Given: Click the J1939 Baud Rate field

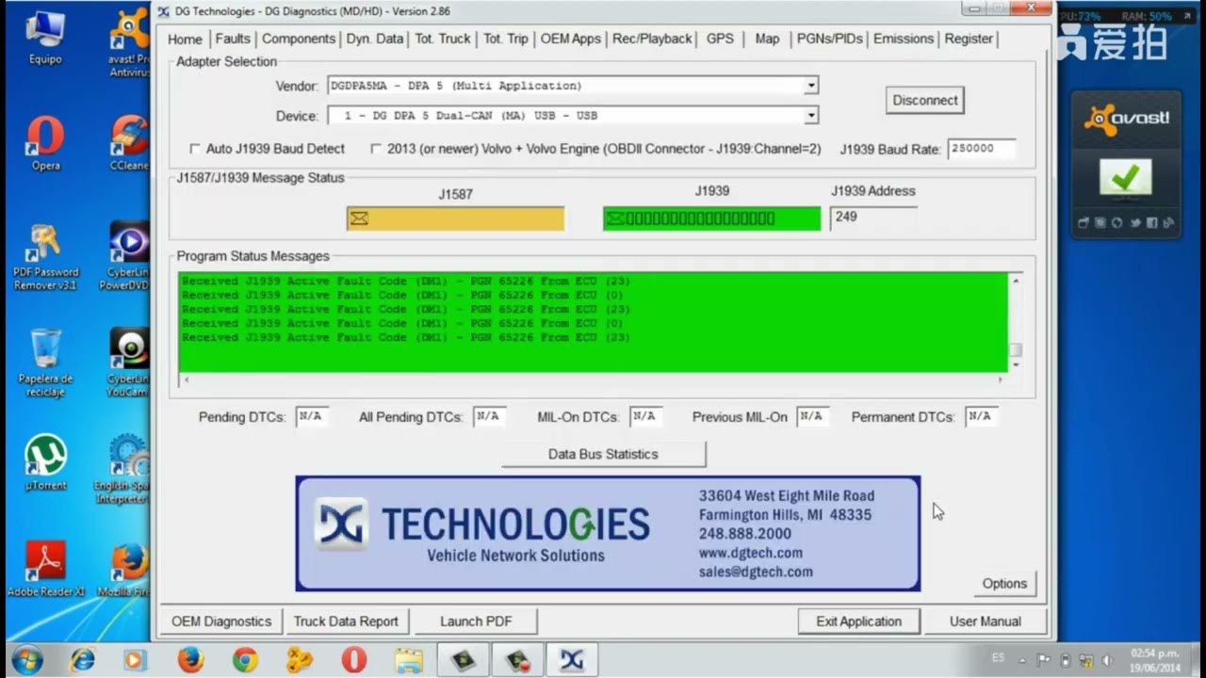Looking at the screenshot, I should coord(982,149).
